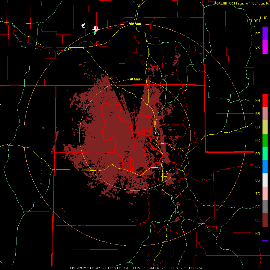Click the 'UK' legend label
270x270 pixels.
click(x=258, y=47)
